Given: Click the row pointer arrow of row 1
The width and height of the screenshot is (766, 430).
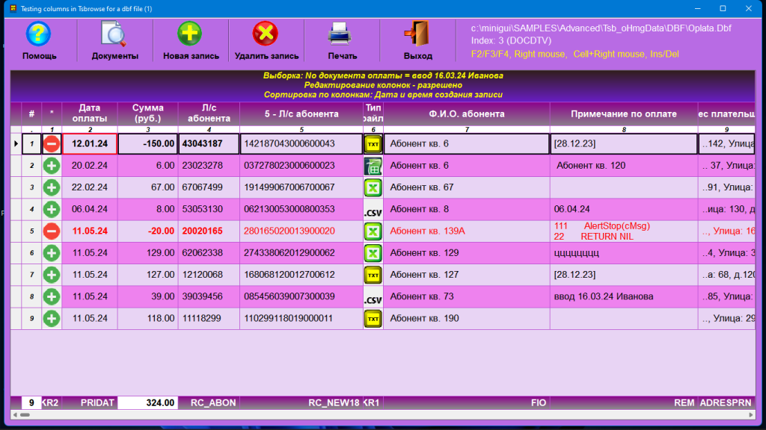Looking at the screenshot, I should 16,144.
